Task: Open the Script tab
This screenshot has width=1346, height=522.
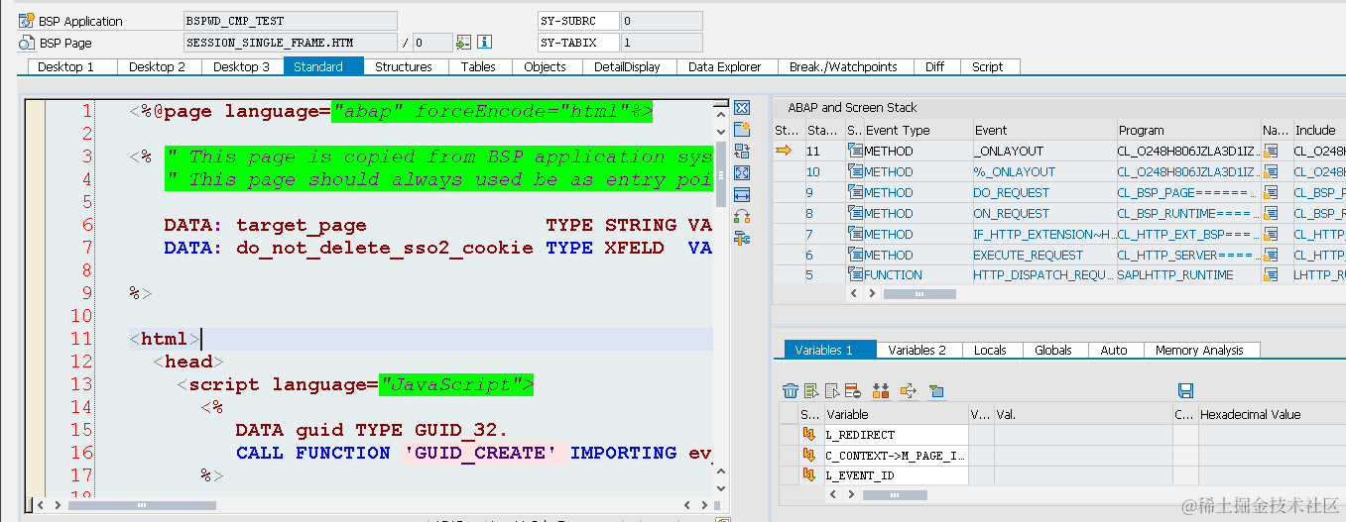Action: (988, 66)
